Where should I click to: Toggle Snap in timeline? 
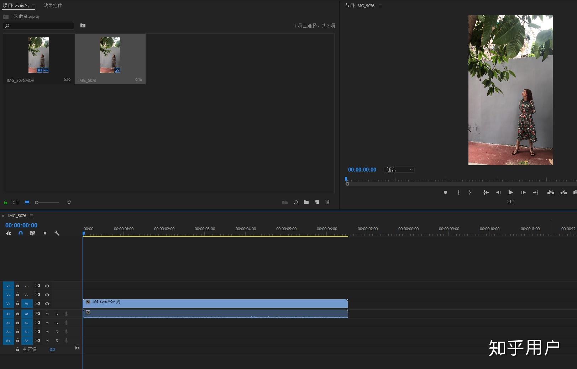21,233
